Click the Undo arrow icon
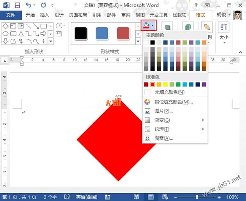 28,5
